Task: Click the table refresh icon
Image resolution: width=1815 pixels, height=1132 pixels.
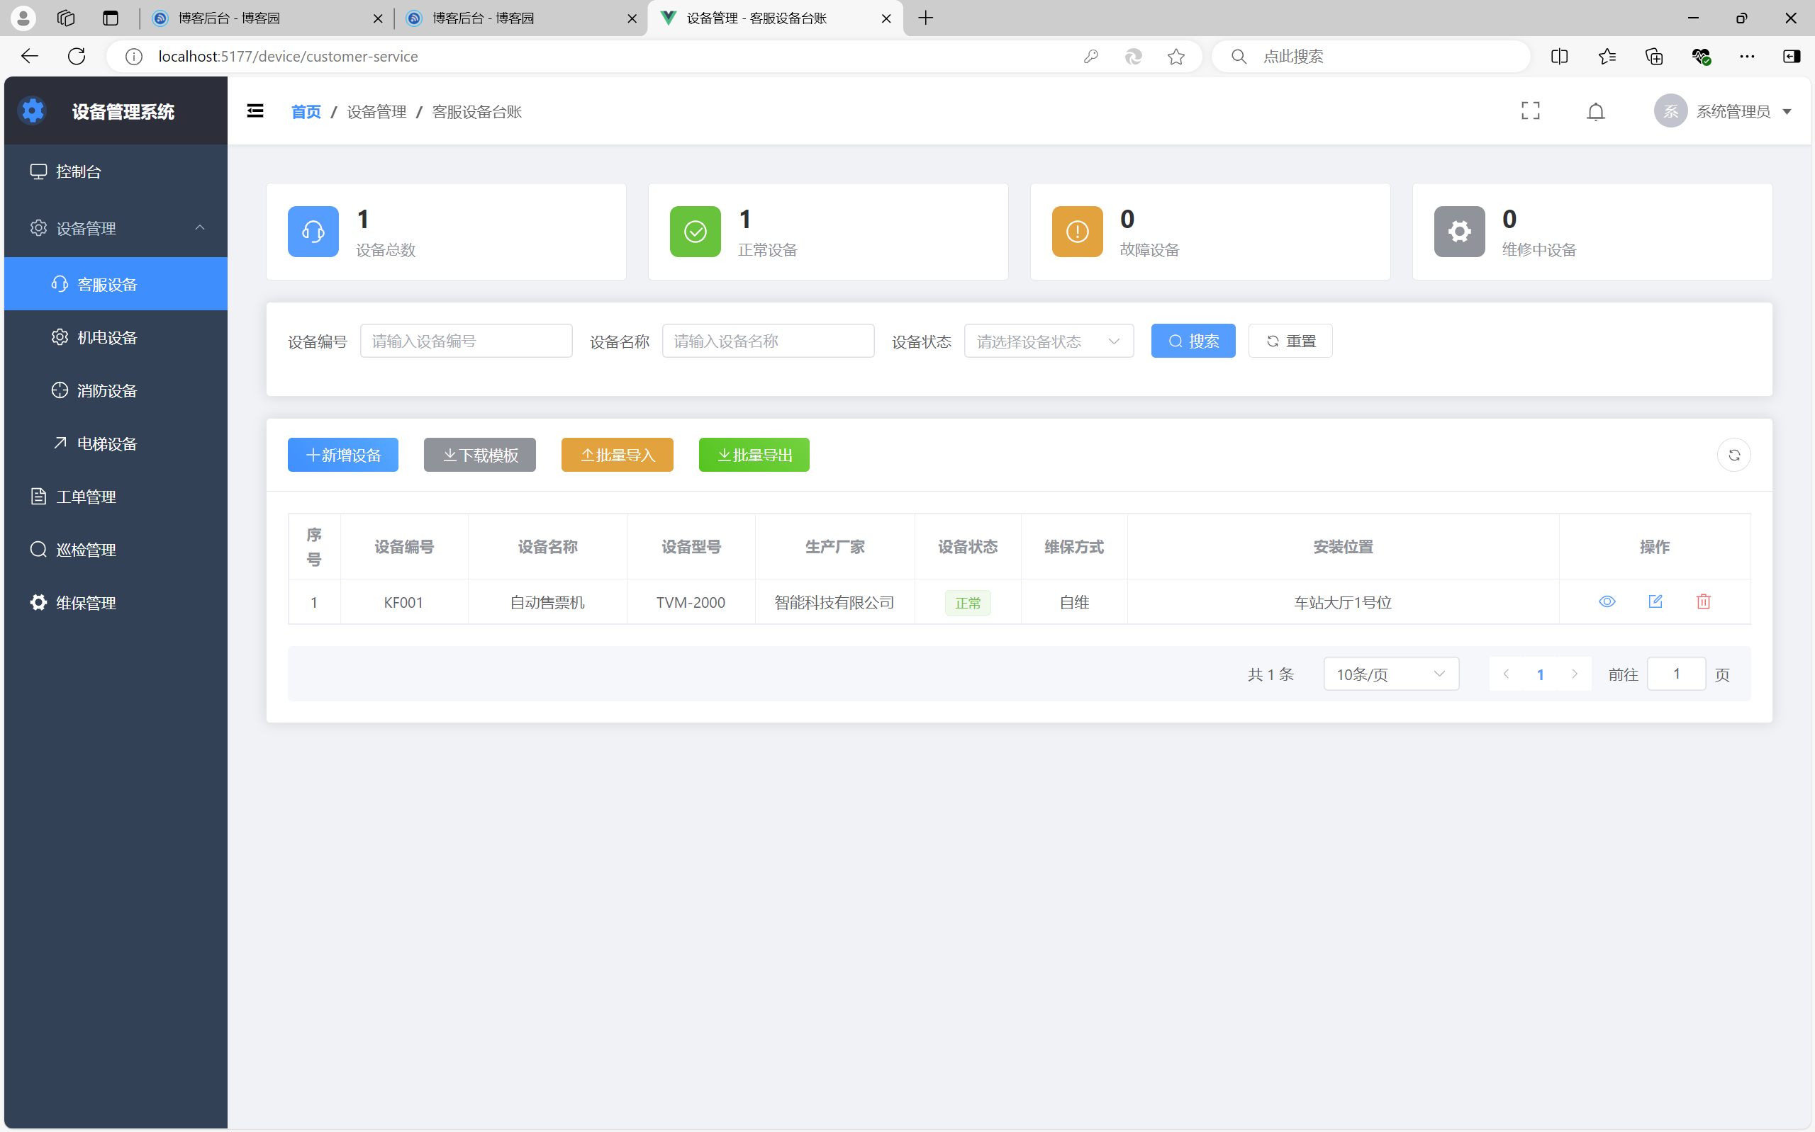Action: coord(1733,455)
